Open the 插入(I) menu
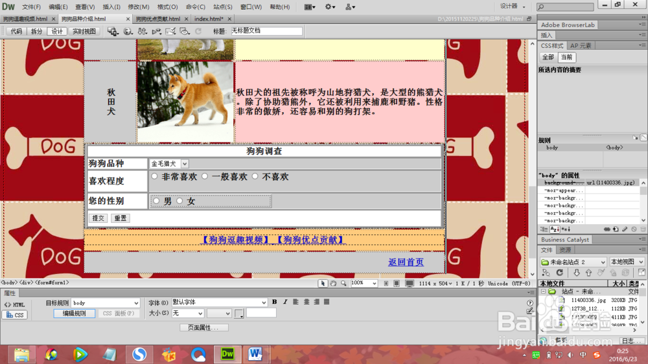This screenshot has width=648, height=364. pos(111,7)
